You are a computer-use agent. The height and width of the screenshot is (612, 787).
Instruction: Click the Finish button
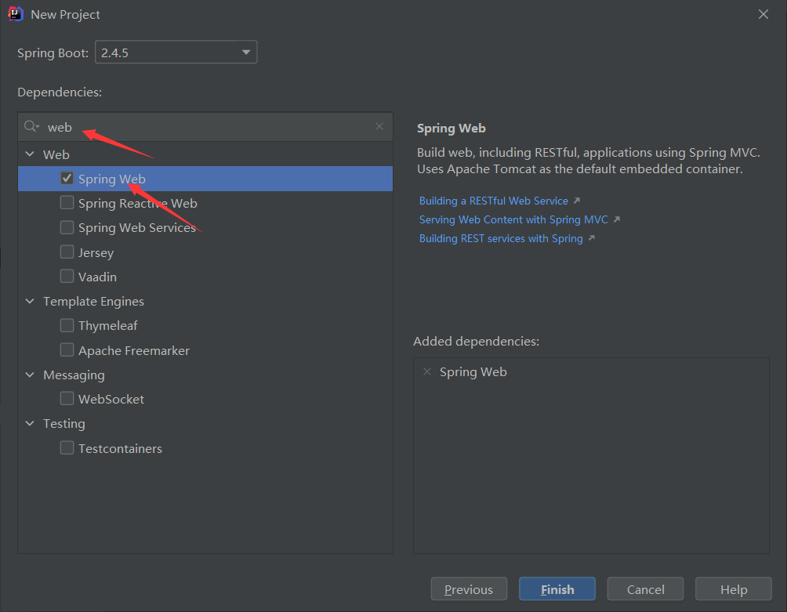557,589
